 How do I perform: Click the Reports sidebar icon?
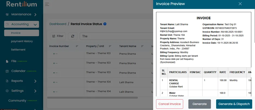(7, 81)
